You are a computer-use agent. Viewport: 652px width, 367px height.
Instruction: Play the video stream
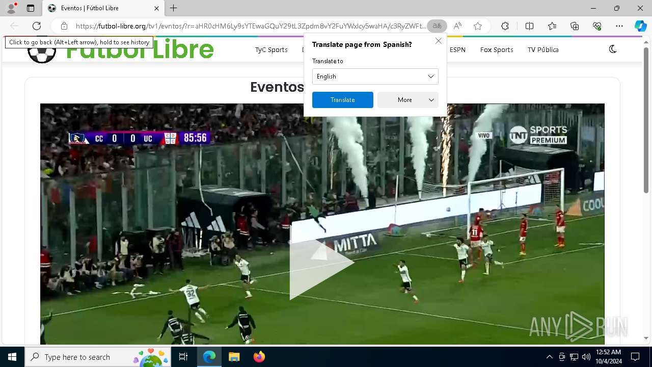[321, 263]
